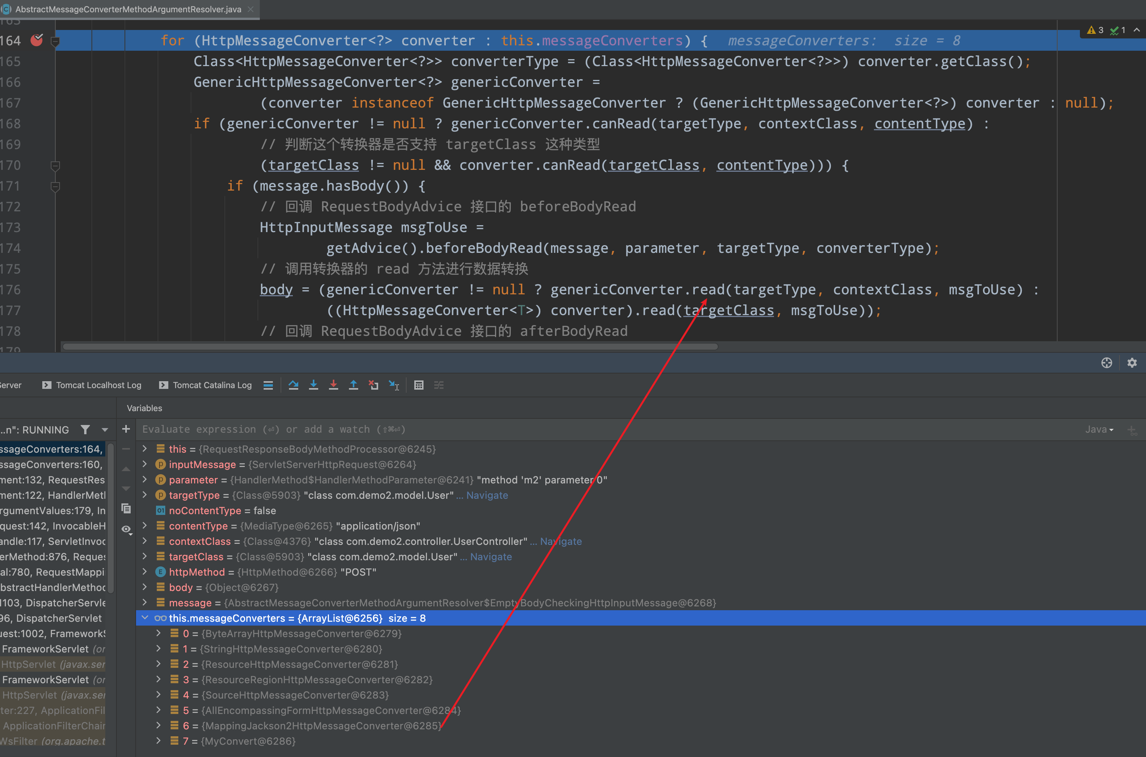The height and width of the screenshot is (757, 1146).
Task: Click the Navigate link next to targetType
Action: tap(486, 495)
